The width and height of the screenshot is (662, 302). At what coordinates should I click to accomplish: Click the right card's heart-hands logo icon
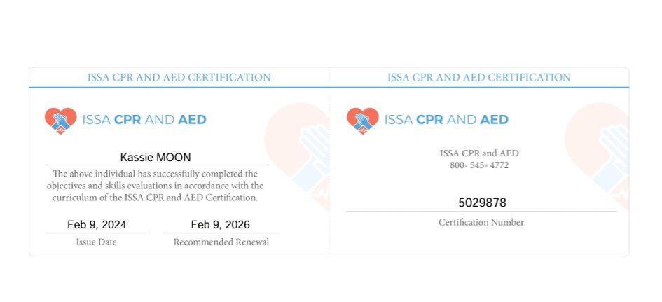click(363, 121)
